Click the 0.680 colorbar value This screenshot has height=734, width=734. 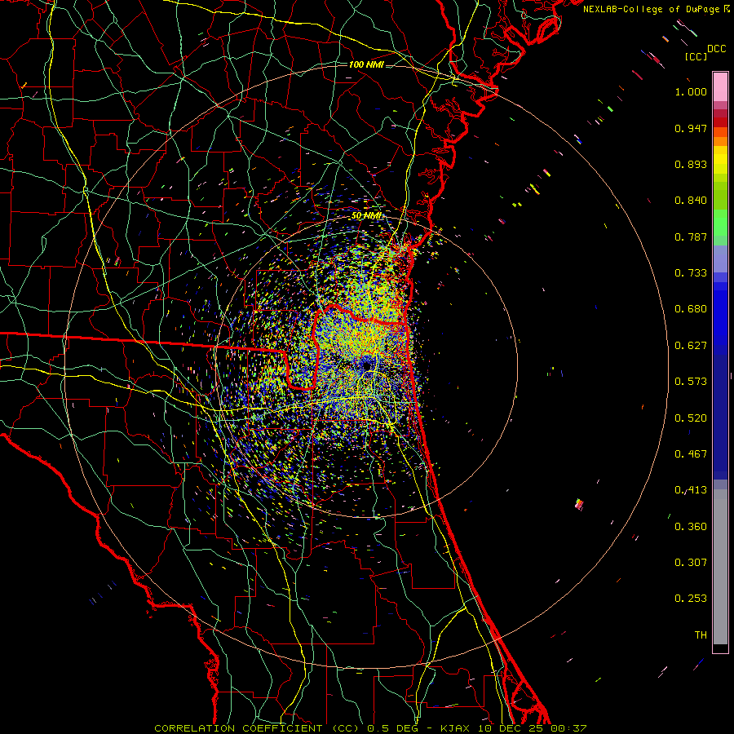click(x=691, y=309)
